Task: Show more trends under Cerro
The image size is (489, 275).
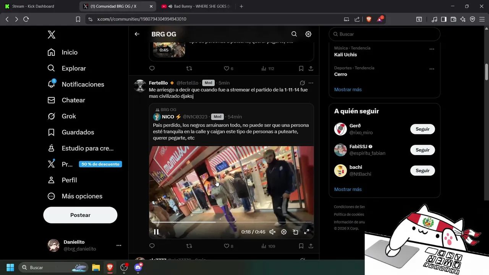Action: tap(348, 89)
